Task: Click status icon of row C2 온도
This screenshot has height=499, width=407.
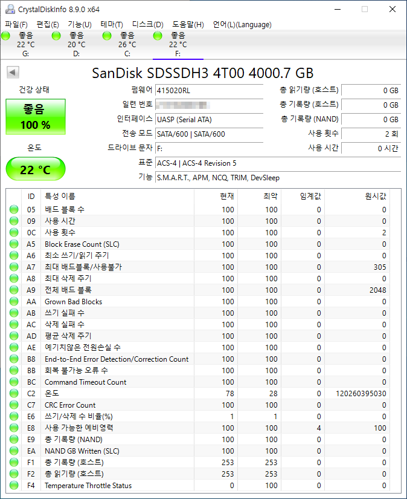Action: pos(14,393)
